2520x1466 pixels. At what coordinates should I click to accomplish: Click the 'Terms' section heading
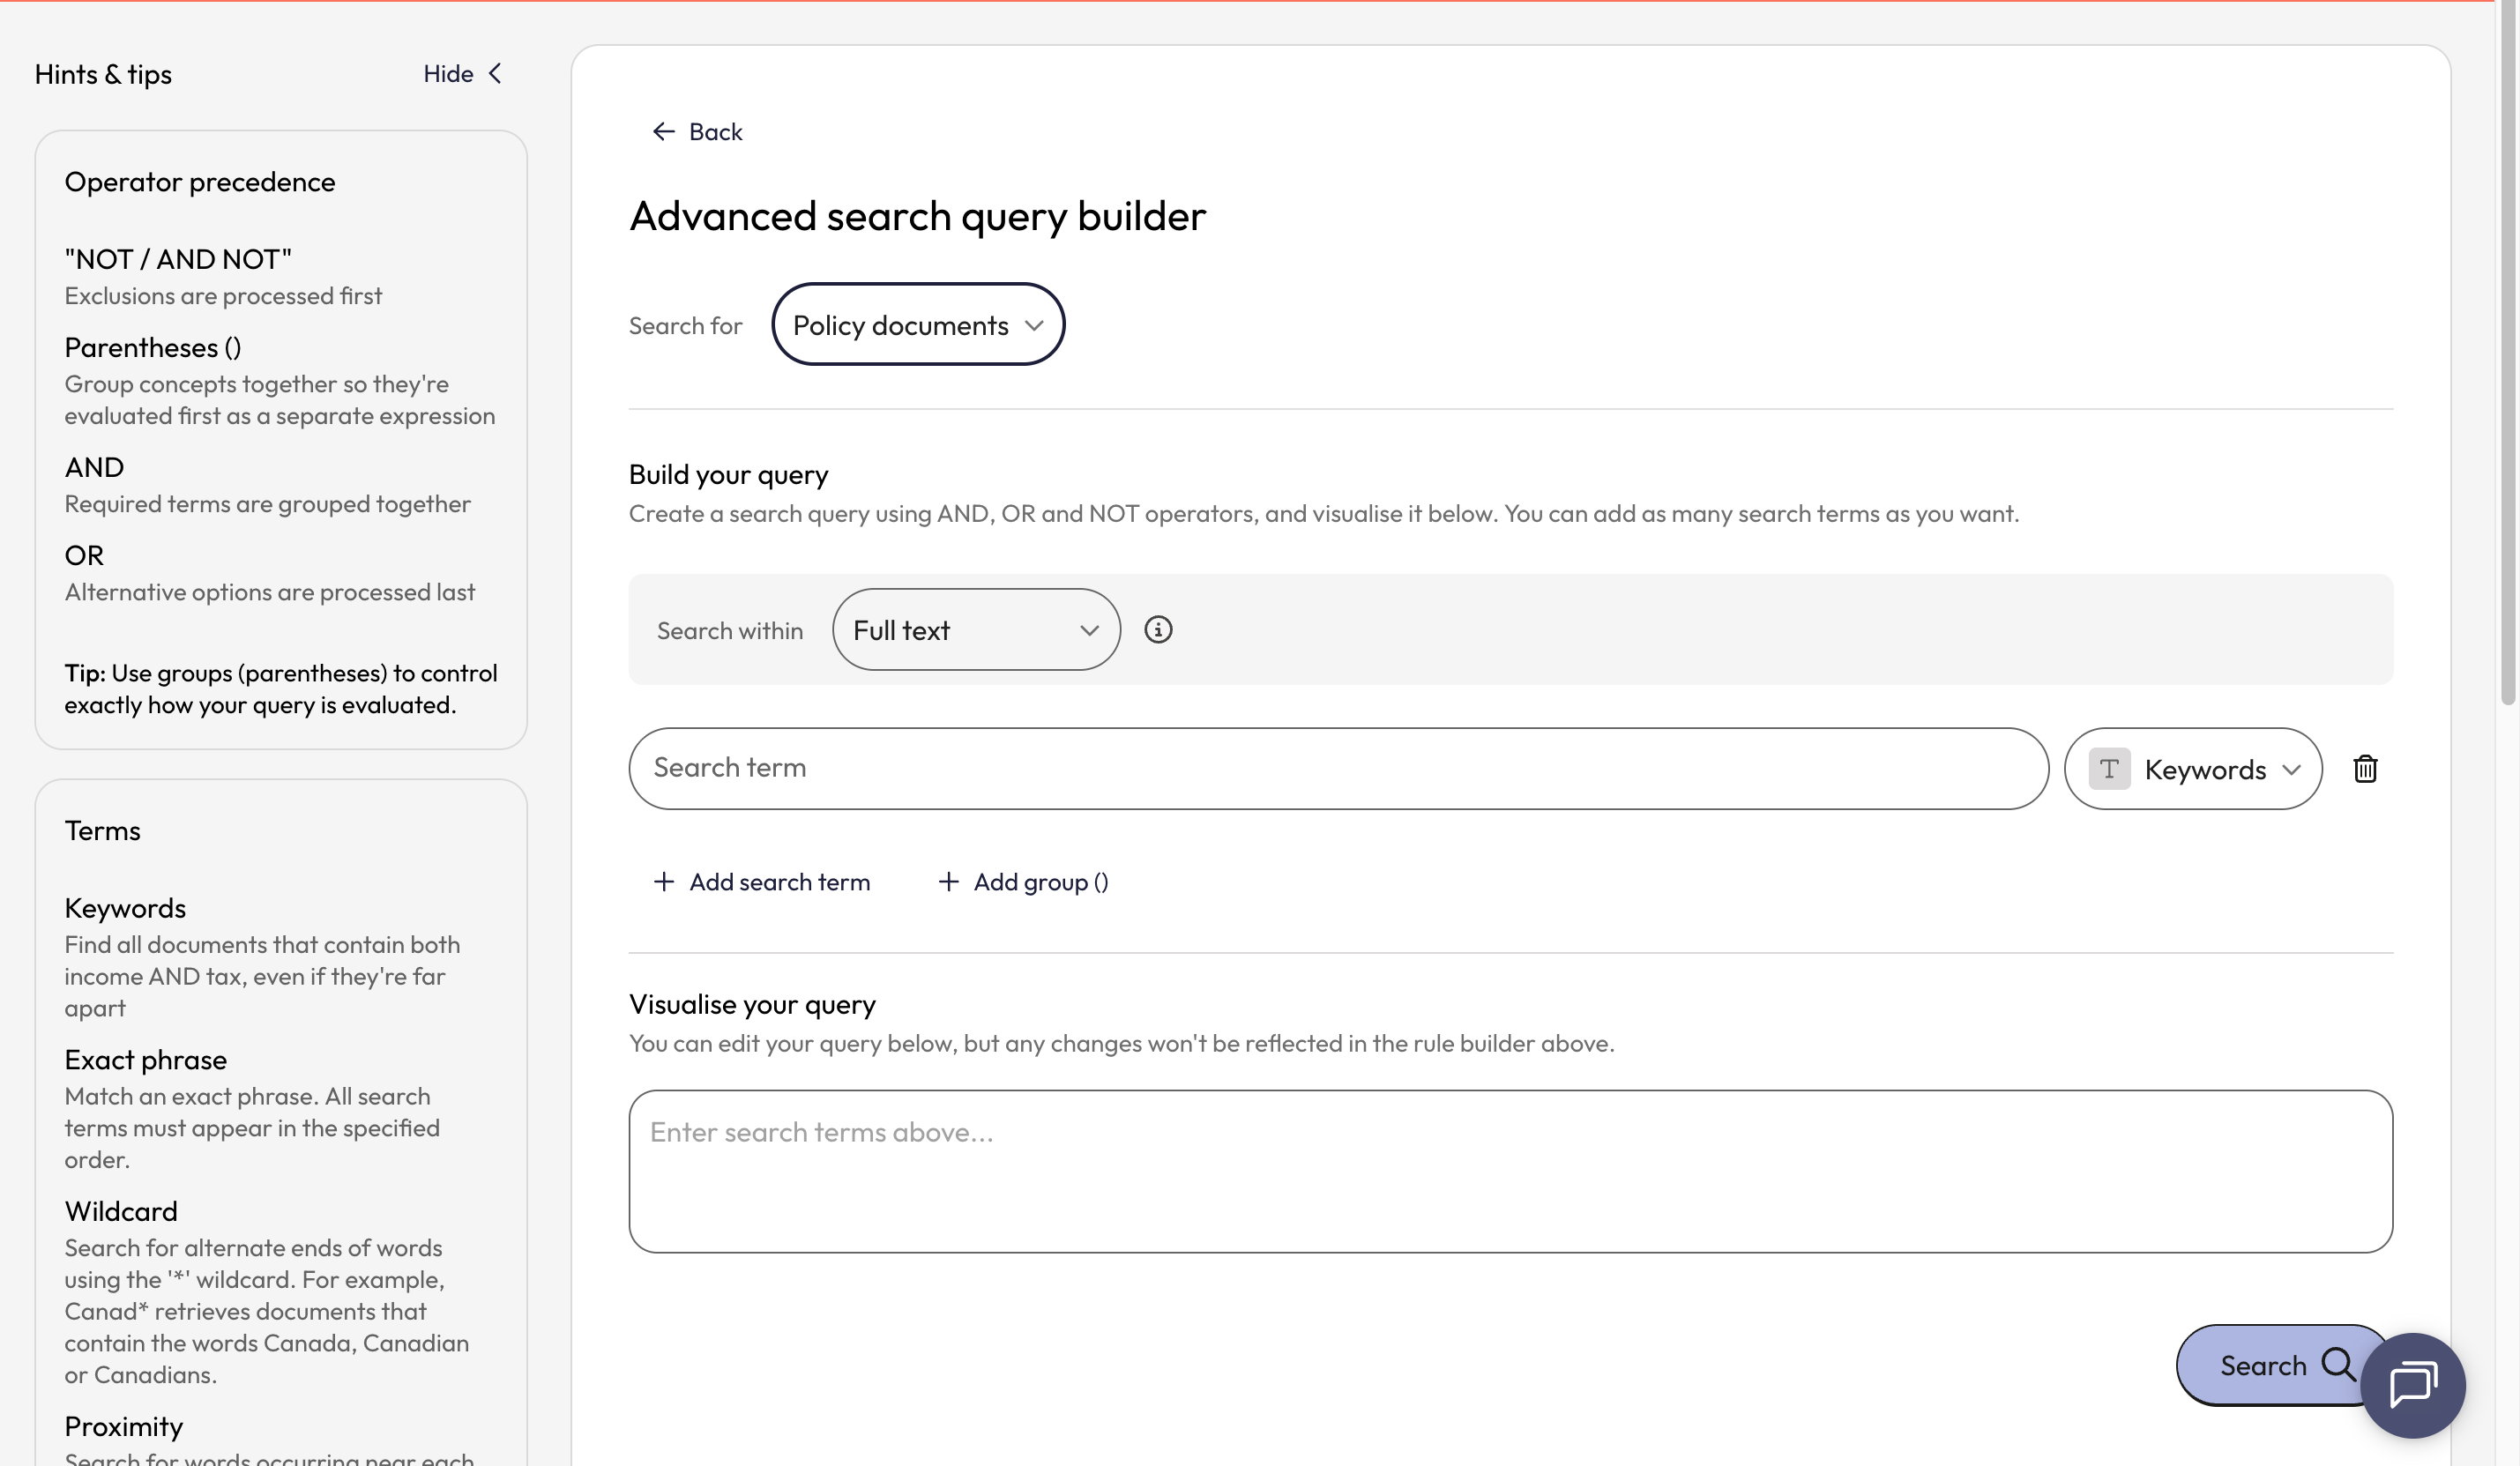pos(103,830)
